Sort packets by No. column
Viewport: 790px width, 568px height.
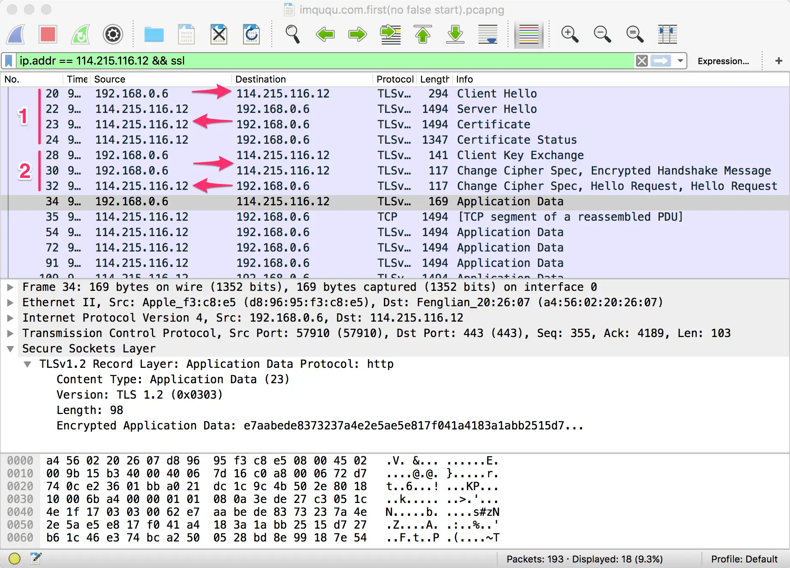pos(32,79)
